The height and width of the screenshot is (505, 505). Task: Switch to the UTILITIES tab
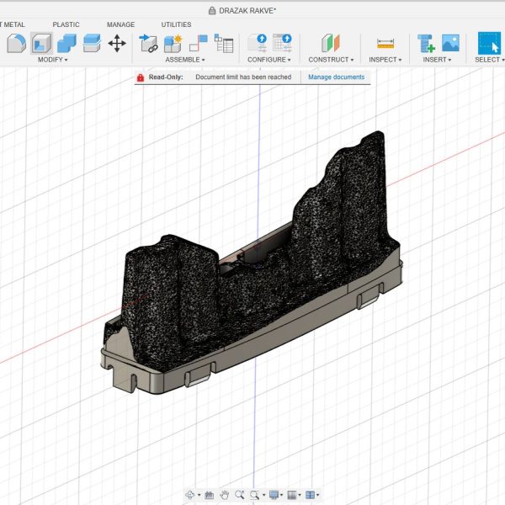176,24
